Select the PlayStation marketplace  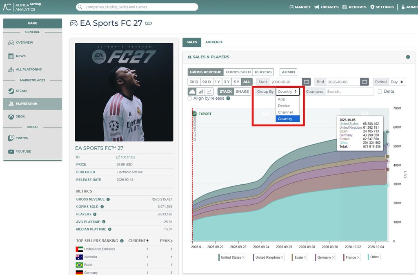32,103
